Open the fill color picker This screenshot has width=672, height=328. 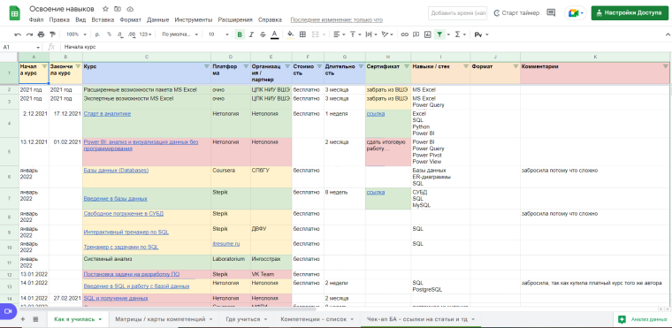click(x=291, y=34)
